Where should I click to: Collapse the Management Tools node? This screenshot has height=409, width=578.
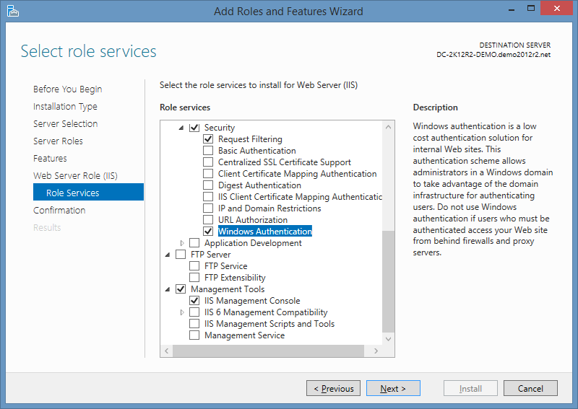click(x=168, y=289)
